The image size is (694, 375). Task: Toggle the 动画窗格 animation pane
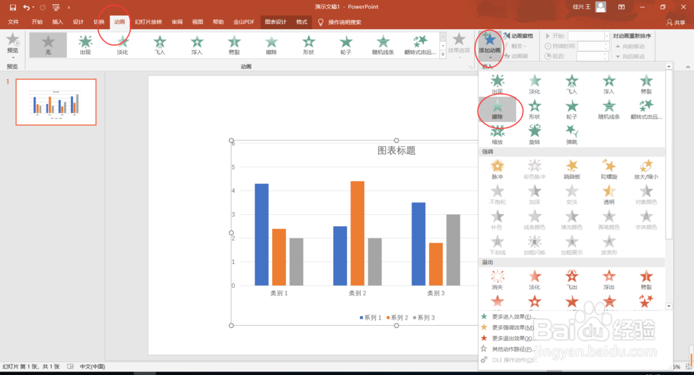point(518,36)
